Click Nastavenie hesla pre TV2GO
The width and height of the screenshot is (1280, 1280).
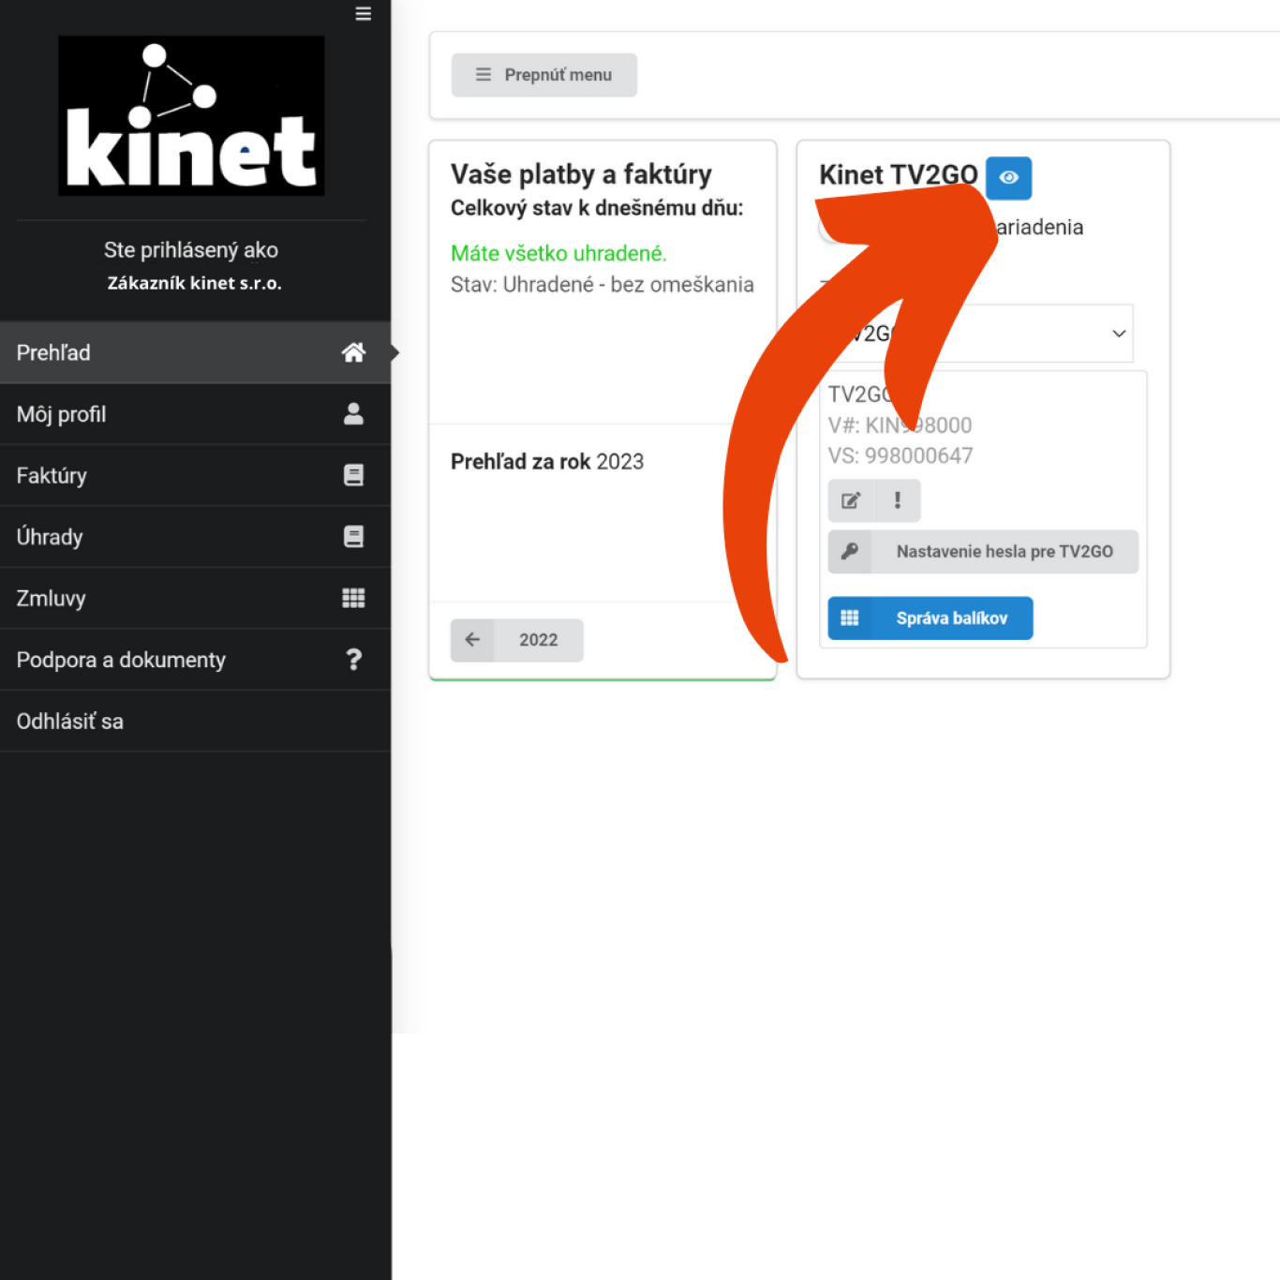coord(983,552)
